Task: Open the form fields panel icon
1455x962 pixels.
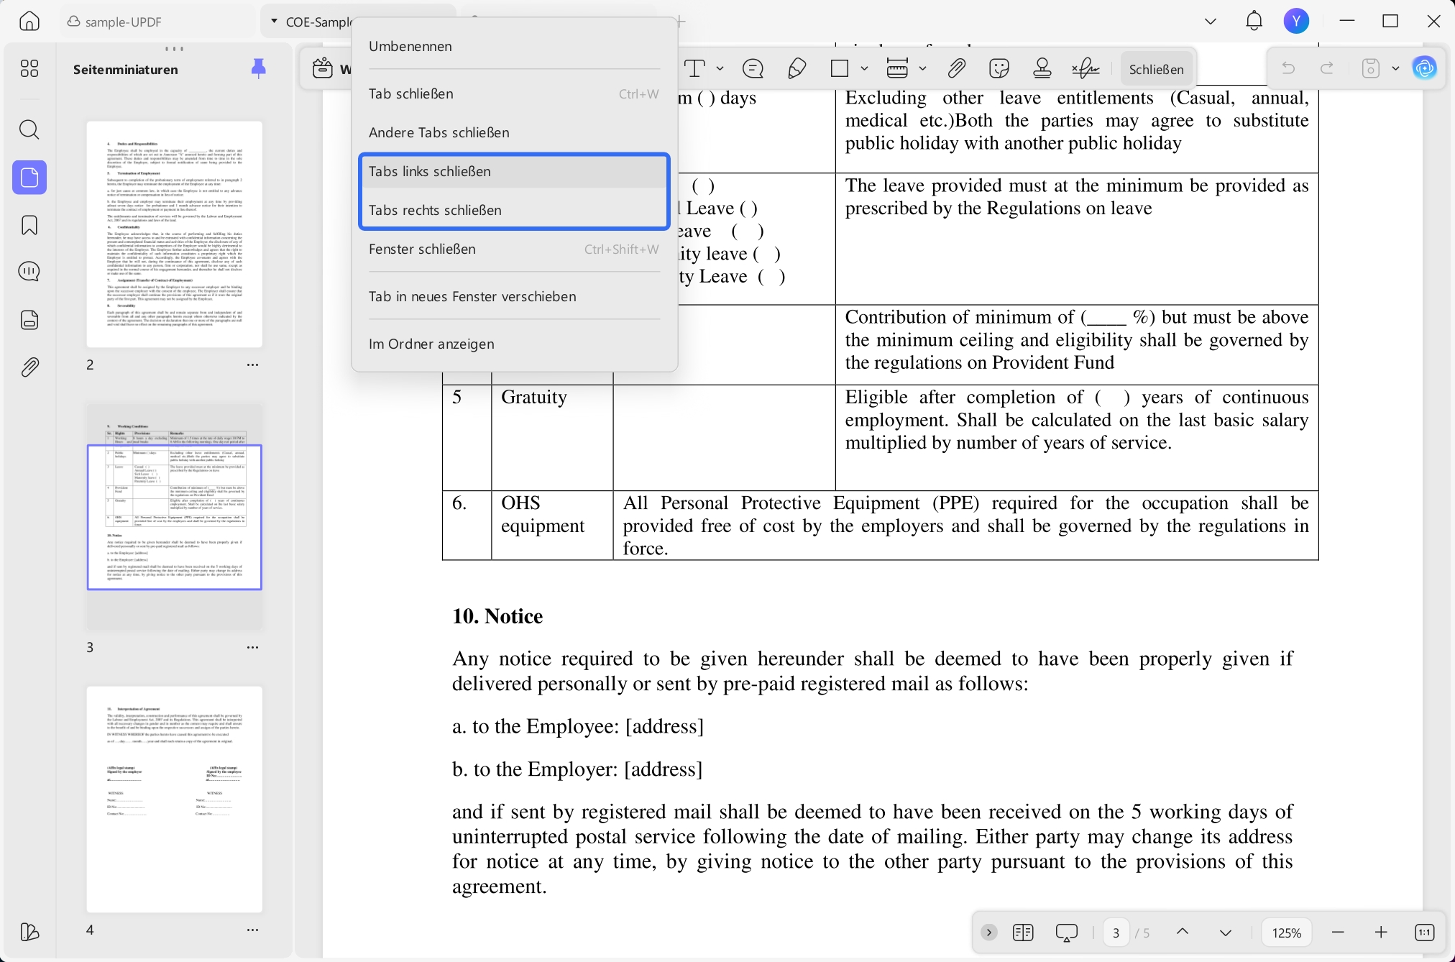Action: pos(29,320)
